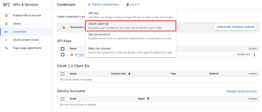Choose Service account menu option

pyautogui.click(x=131, y=36)
